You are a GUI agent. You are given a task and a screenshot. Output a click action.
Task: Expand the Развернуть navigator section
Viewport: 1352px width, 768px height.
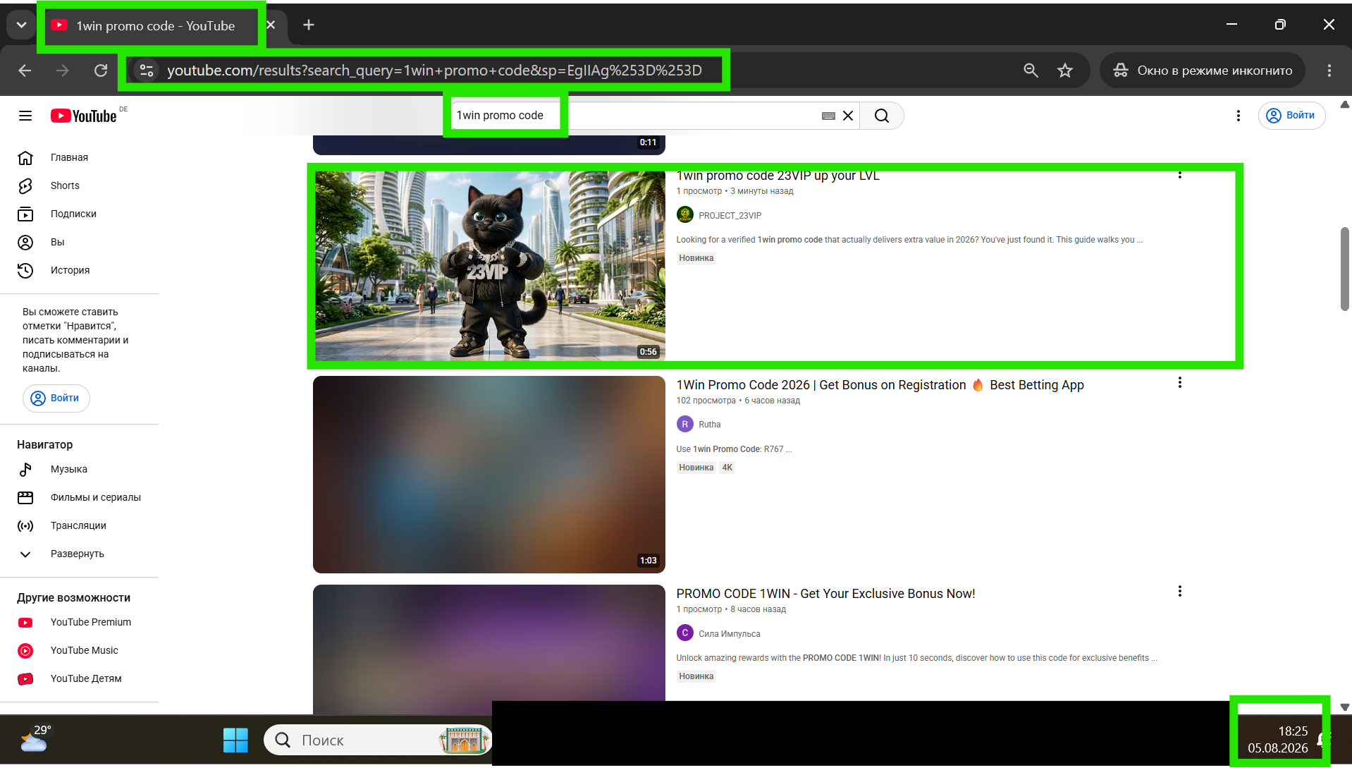79,554
